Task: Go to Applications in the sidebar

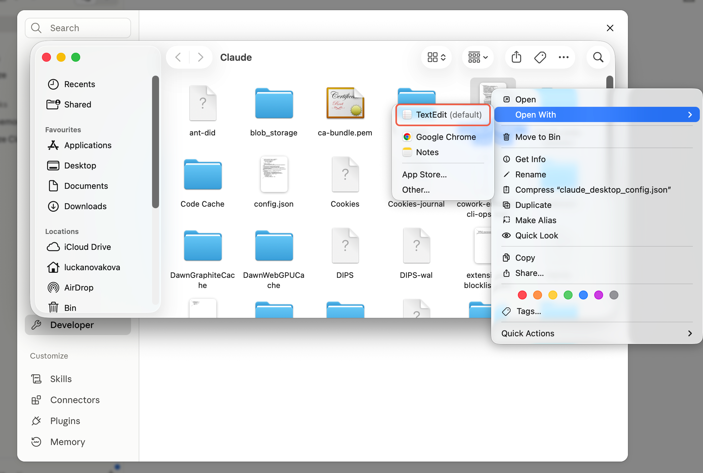Action: (80, 145)
